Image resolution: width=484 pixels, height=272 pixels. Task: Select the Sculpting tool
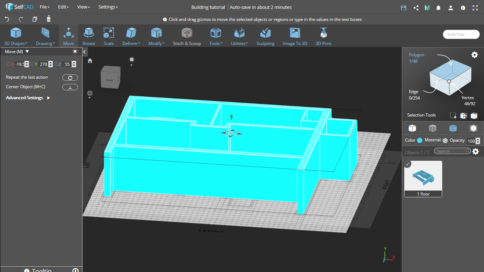265,36
